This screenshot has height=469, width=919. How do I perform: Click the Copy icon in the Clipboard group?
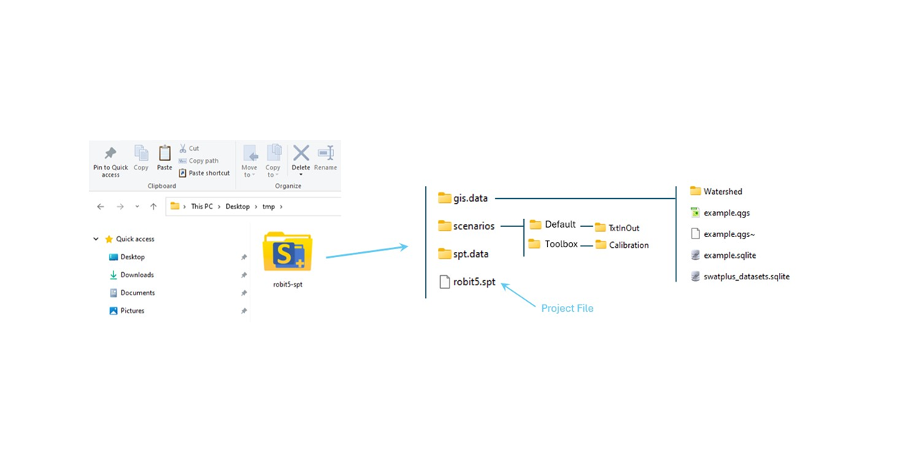[141, 154]
